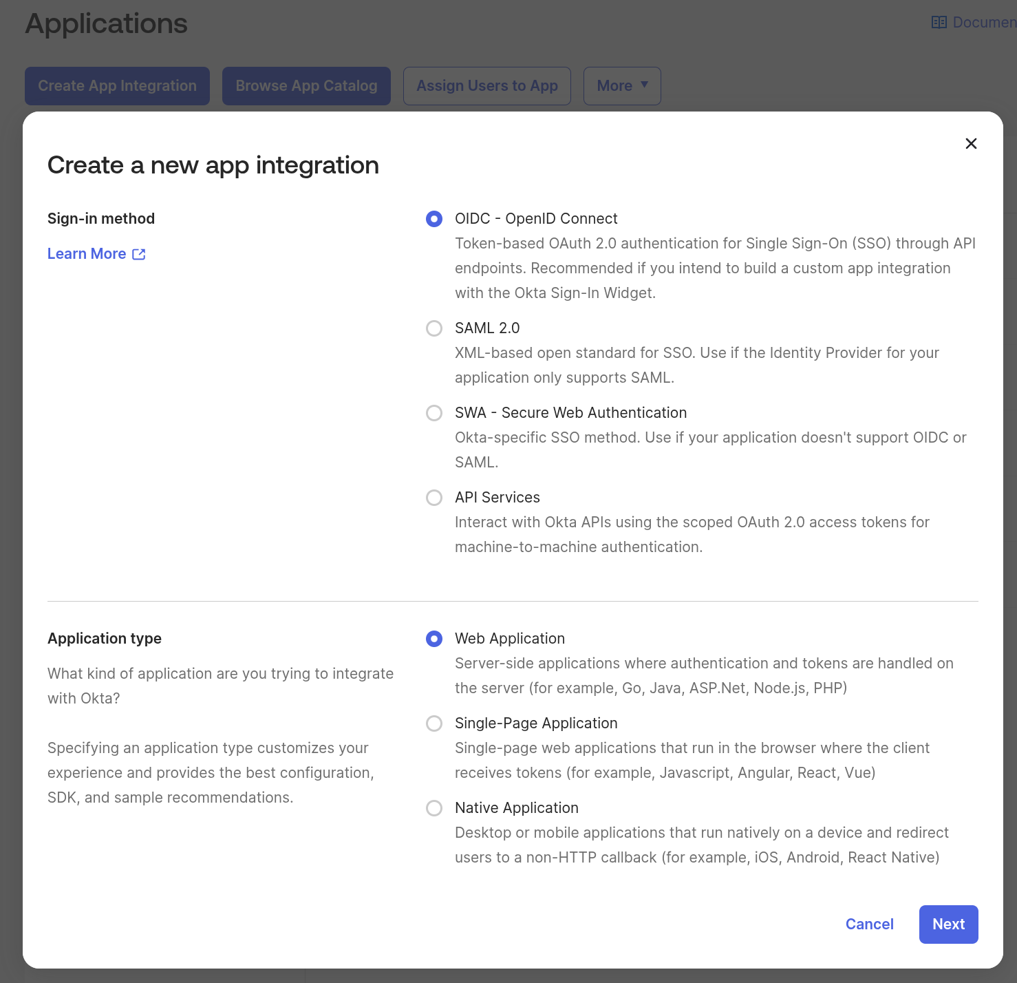
Task: Choose Single-Page Application type
Action: pyautogui.click(x=434, y=723)
